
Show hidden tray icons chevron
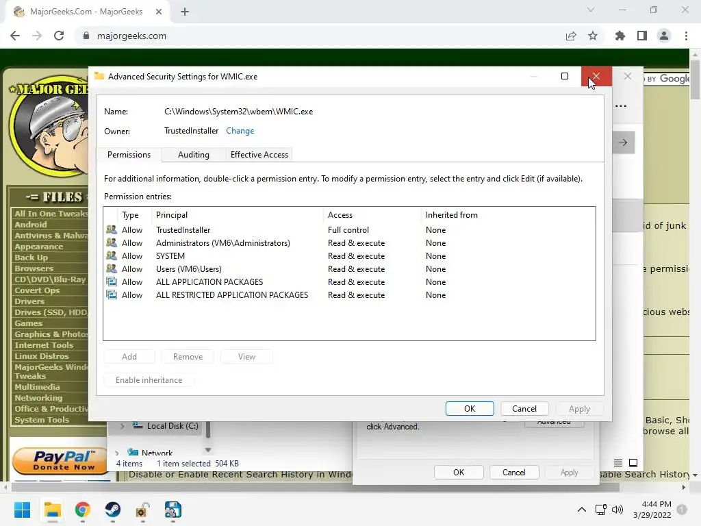point(582,510)
